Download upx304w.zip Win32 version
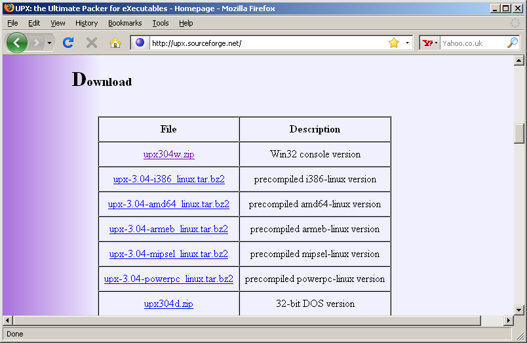Screen dimensions: 527x343 [x=168, y=155]
